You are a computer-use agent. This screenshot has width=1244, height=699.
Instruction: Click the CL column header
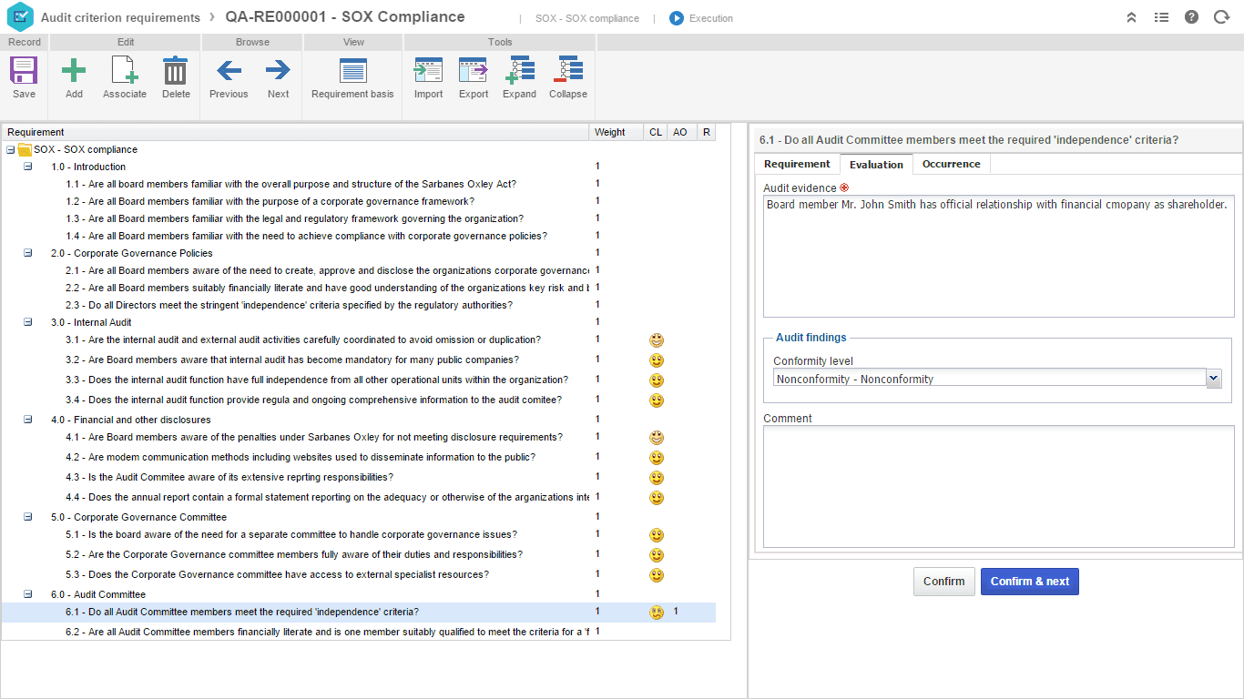(656, 132)
